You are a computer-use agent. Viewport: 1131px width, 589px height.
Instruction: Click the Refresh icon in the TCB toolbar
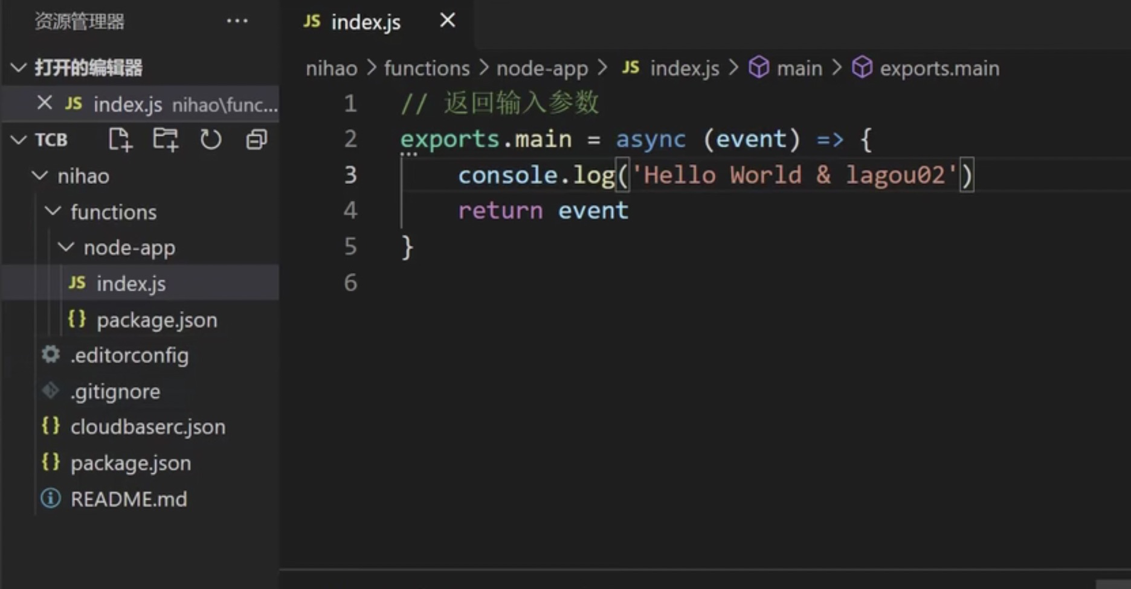[210, 139]
